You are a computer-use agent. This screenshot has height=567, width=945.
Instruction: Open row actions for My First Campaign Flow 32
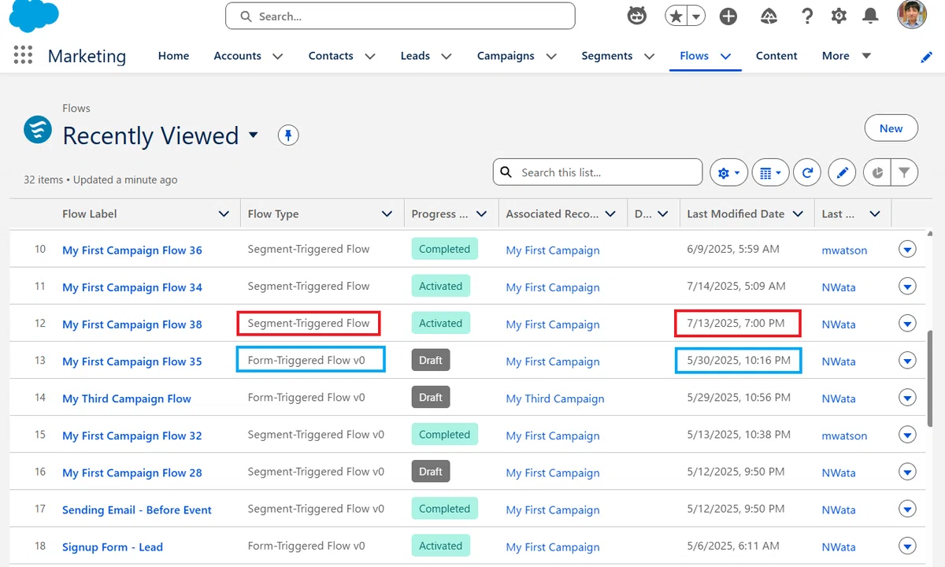pos(907,435)
